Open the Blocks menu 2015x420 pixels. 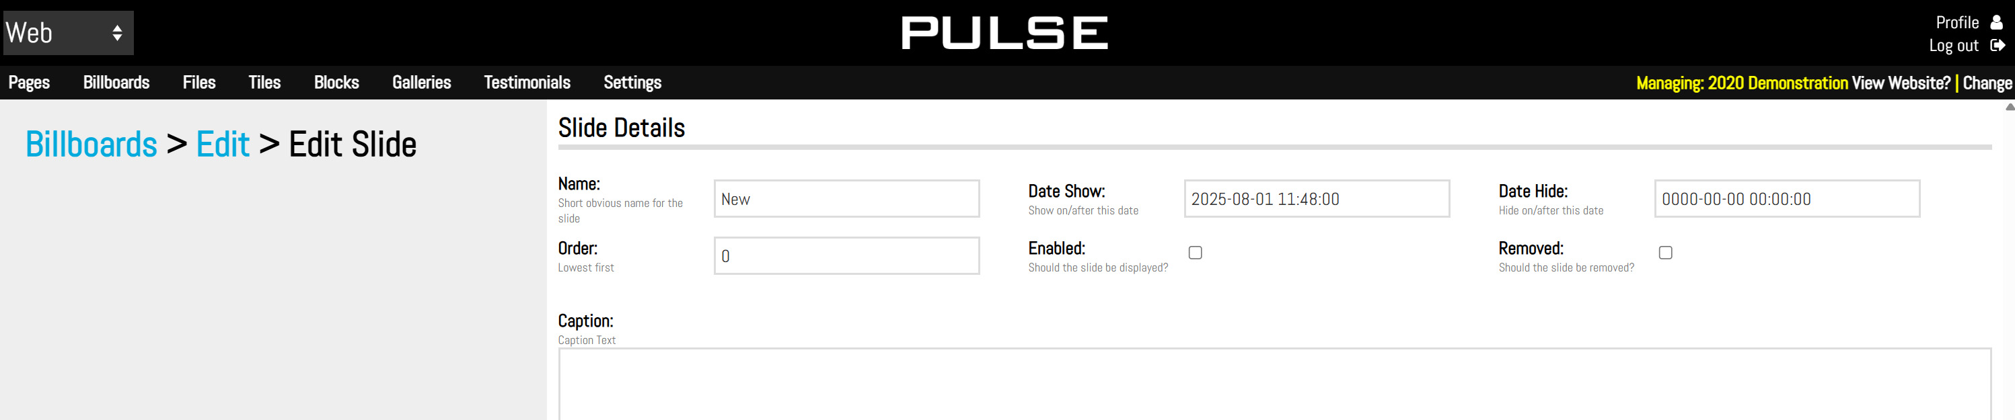(336, 83)
